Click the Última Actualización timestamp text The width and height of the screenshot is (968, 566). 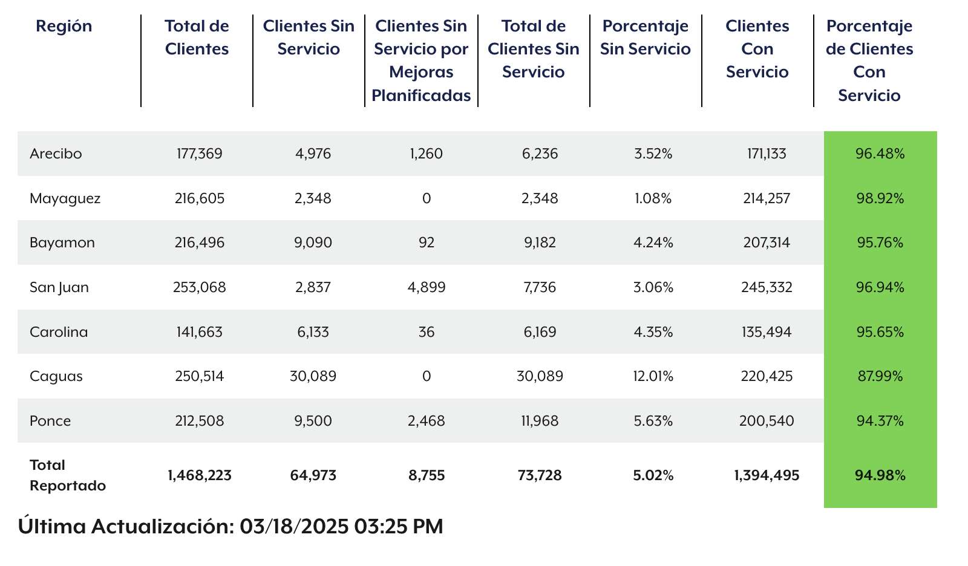click(x=231, y=527)
